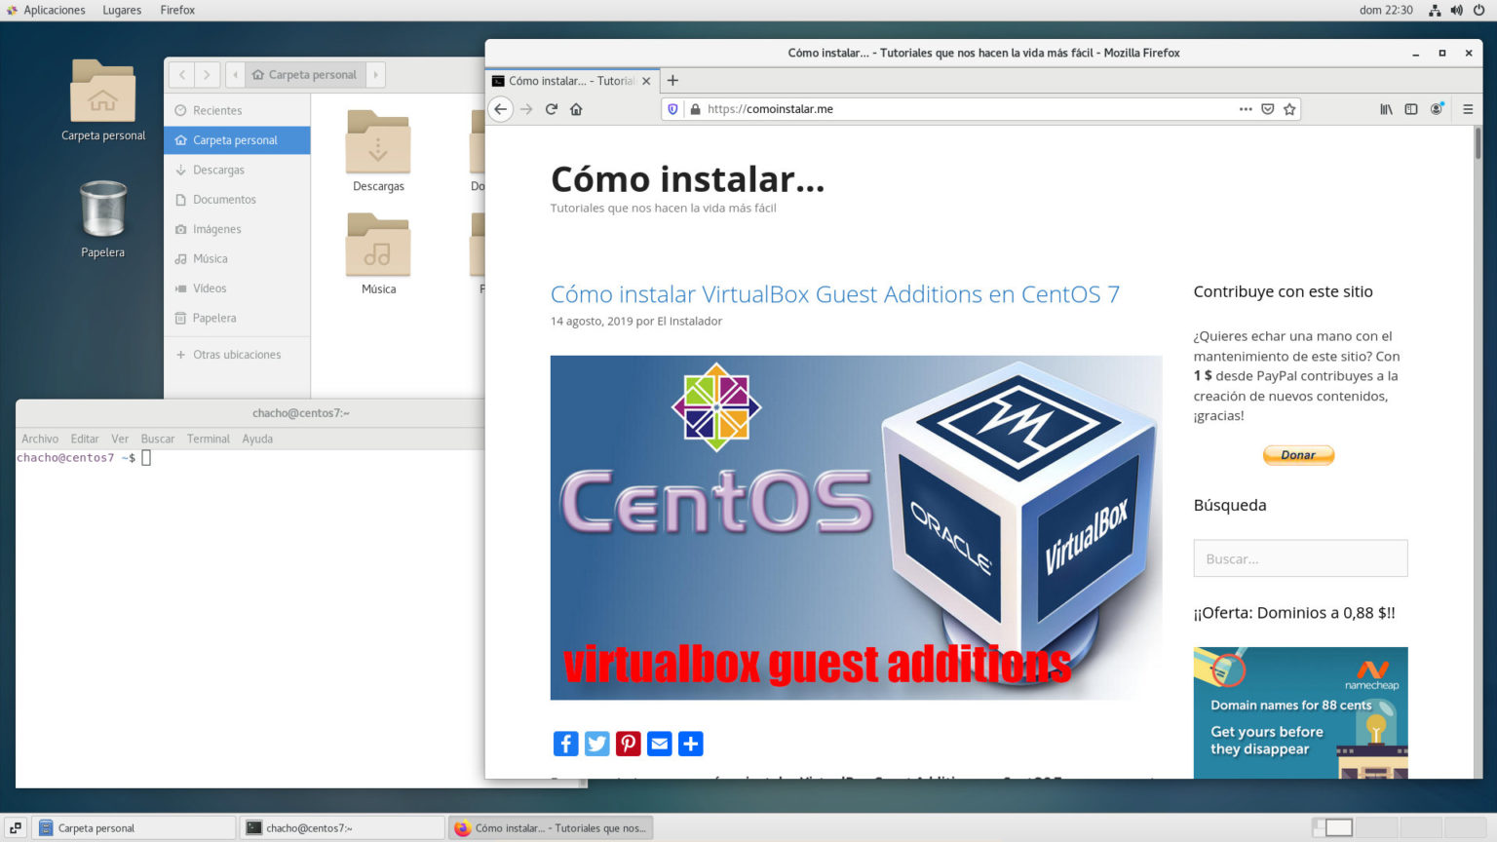1497x842 pixels.
Task: Email the article using the envelope icon
Action: (x=659, y=744)
